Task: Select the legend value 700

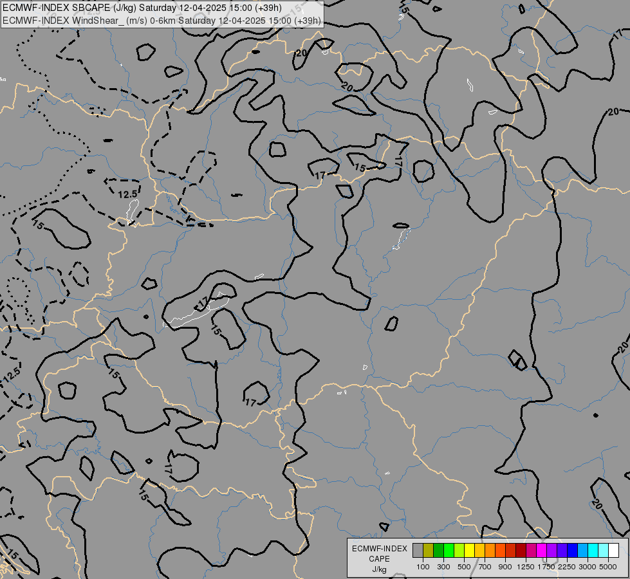Action: (485, 567)
